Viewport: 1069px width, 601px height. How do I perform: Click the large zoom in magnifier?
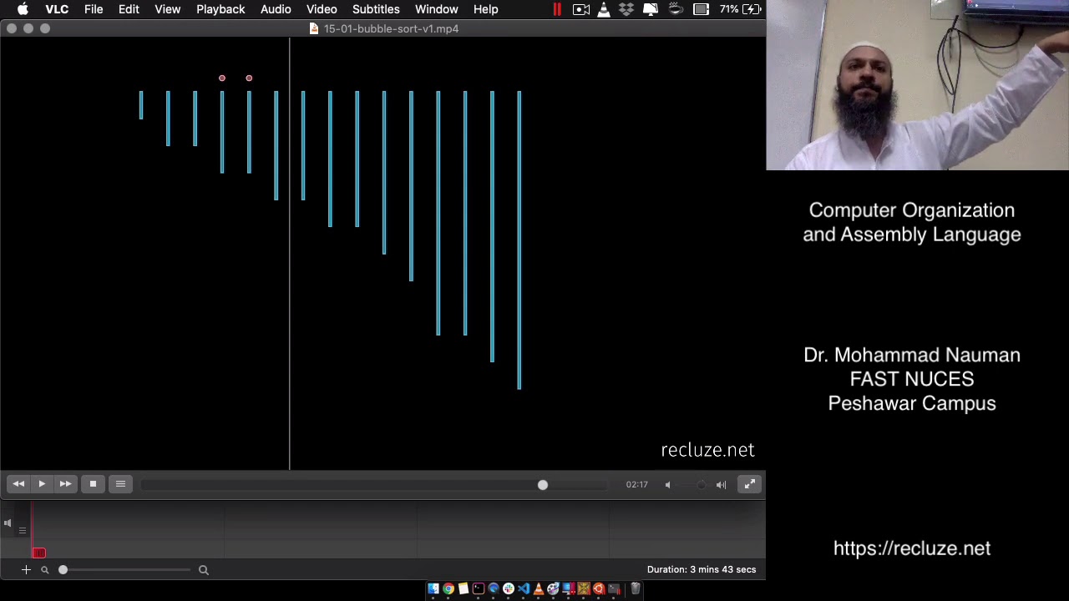click(203, 570)
